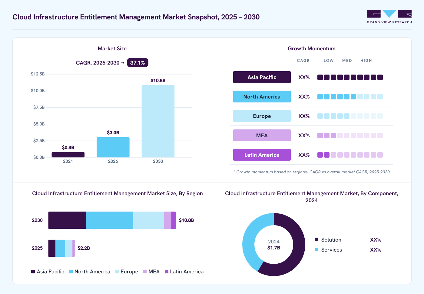
Task: Click Europe legend swatch in region chart
Action: pos(117,272)
